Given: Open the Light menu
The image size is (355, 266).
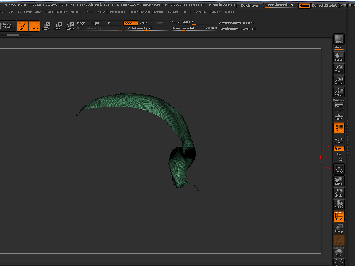Looking at the screenshot, I should (38, 12).
